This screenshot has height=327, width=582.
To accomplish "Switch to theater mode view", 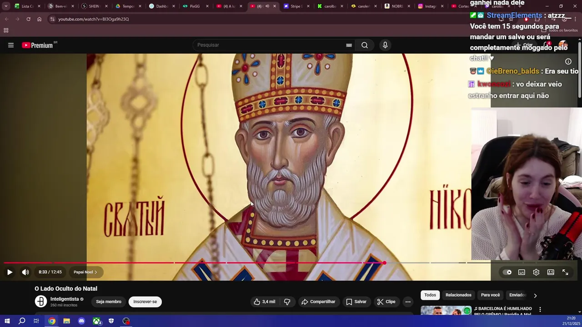I will [551, 272].
